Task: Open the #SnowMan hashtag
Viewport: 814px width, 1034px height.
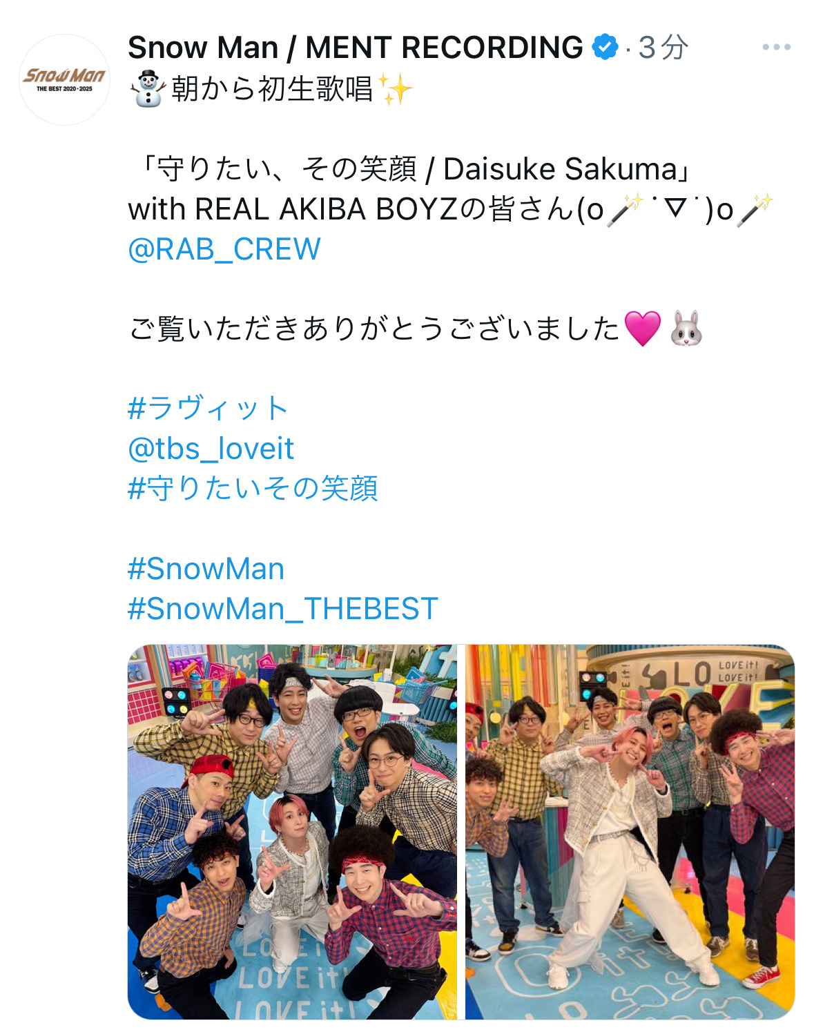Action: pos(206,569)
